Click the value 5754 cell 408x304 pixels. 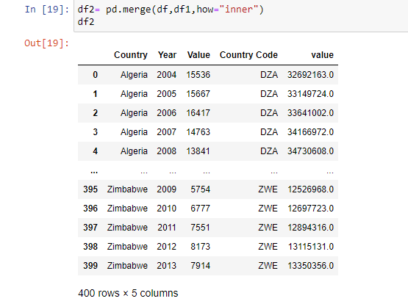(x=200, y=189)
